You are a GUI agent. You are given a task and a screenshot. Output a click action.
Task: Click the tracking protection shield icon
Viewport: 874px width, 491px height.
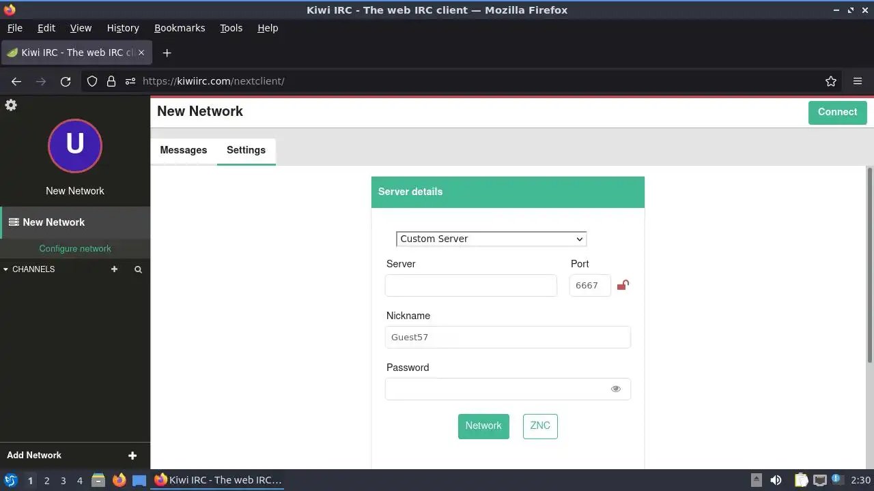tap(92, 81)
